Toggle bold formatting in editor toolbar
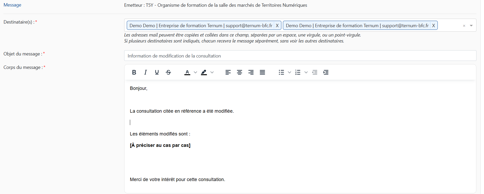The height and width of the screenshot is (194, 484). coord(134,72)
